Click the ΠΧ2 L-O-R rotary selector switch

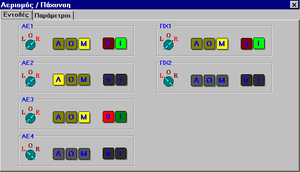pyautogui.click(x=168, y=80)
